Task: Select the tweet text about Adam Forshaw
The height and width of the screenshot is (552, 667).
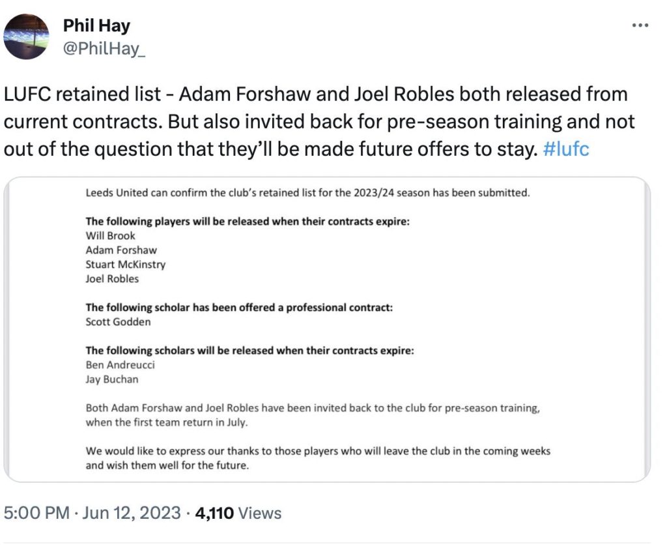Action: [x=319, y=122]
